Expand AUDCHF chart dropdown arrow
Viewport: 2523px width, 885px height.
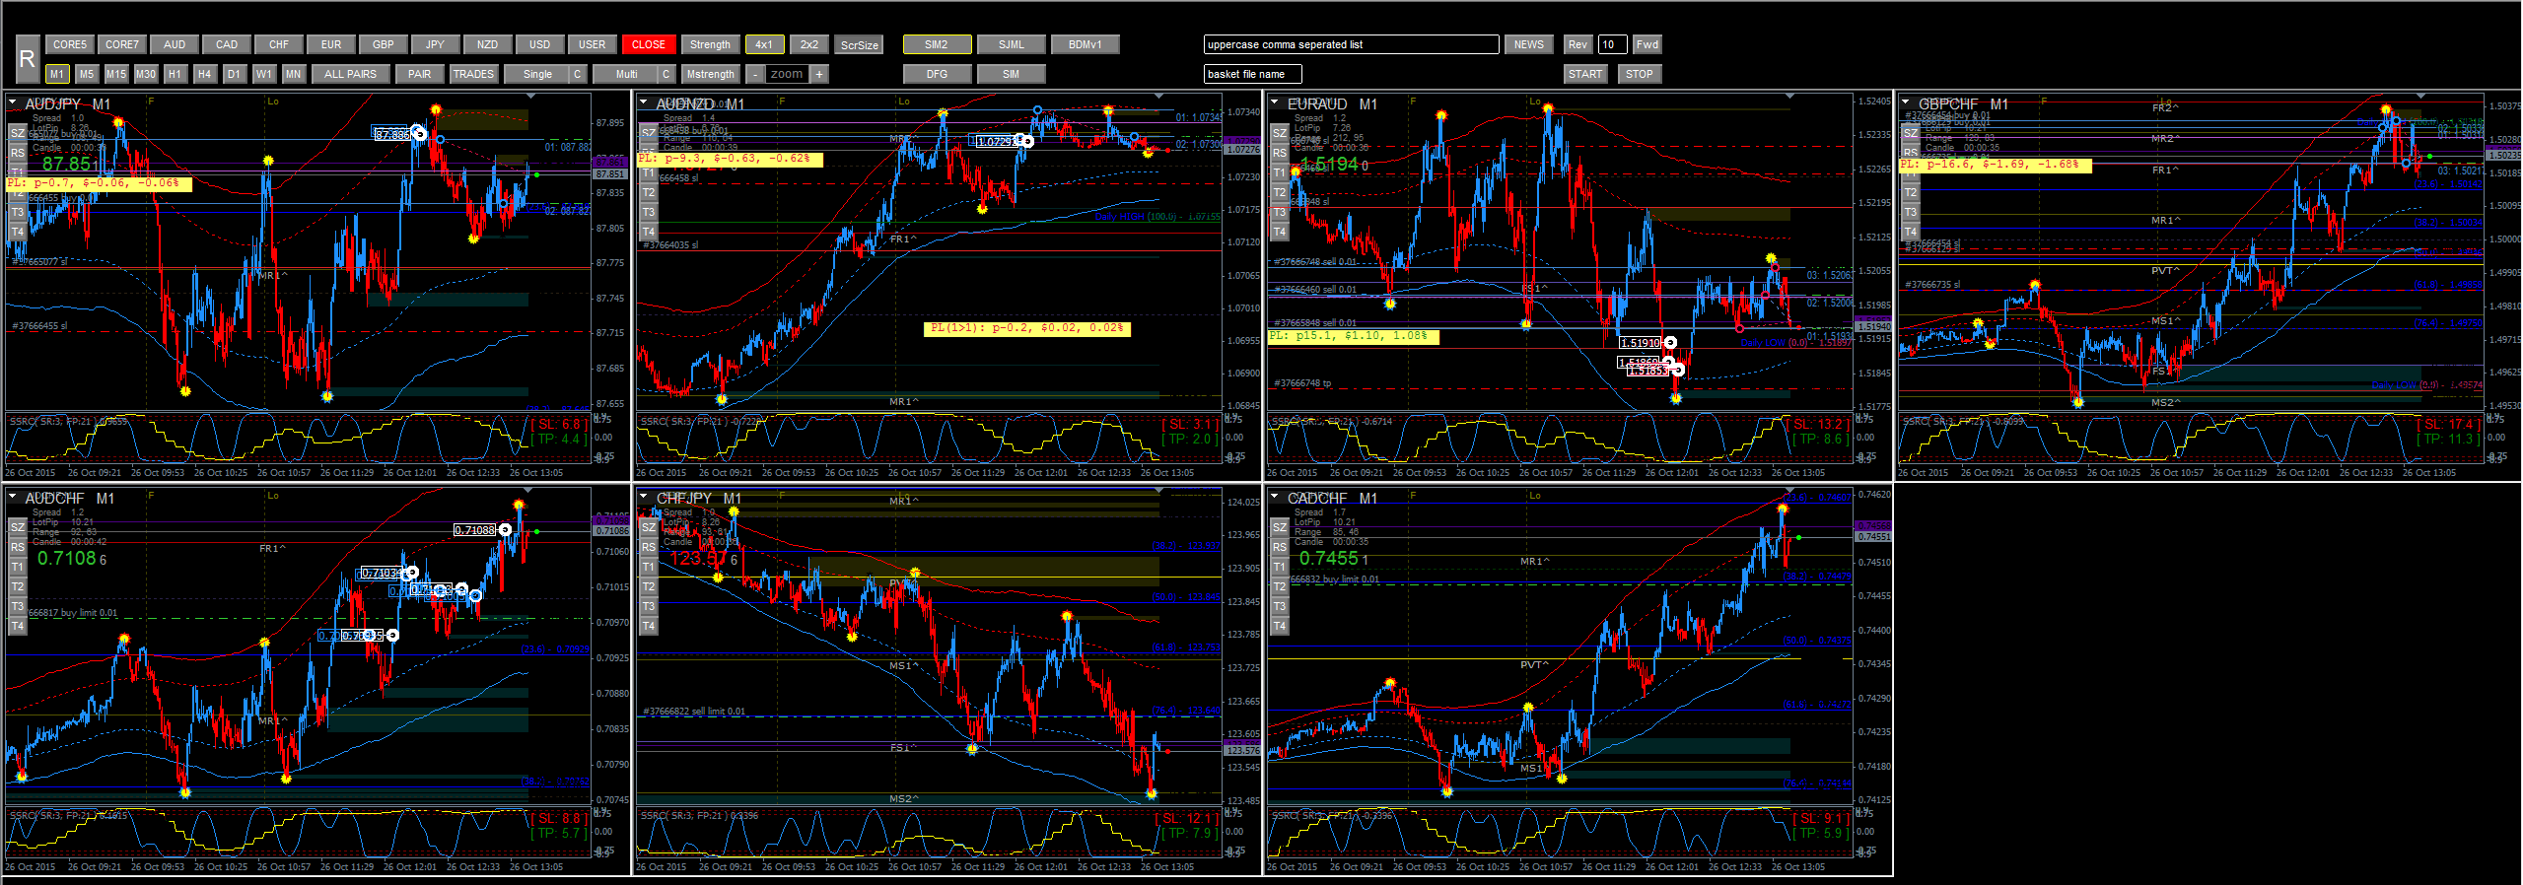13,496
